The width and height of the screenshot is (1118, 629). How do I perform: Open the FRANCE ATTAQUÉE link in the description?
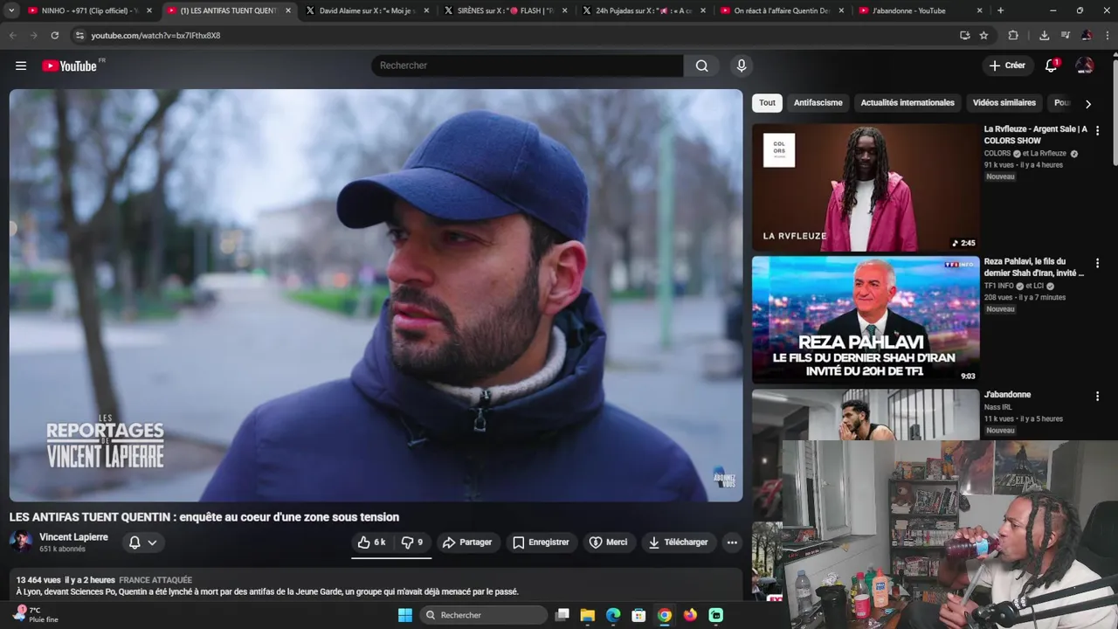point(155,580)
